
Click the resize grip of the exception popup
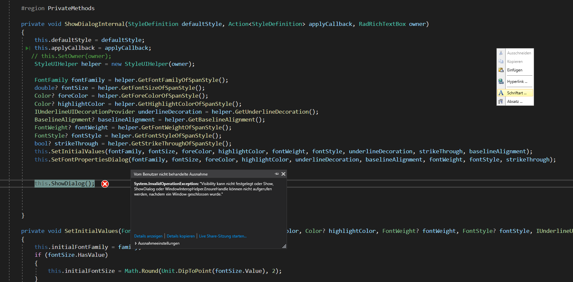[284, 246]
